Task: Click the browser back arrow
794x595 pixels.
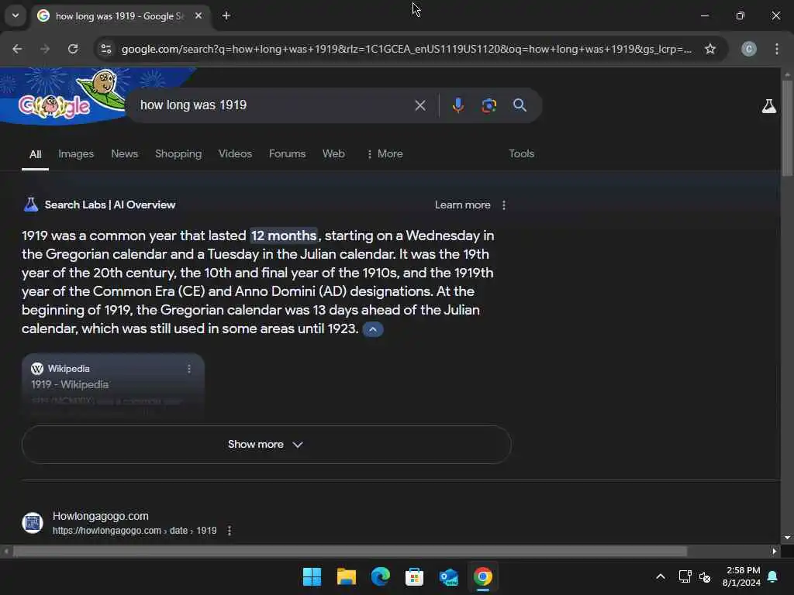Action: pyautogui.click(x=17, y=49)
